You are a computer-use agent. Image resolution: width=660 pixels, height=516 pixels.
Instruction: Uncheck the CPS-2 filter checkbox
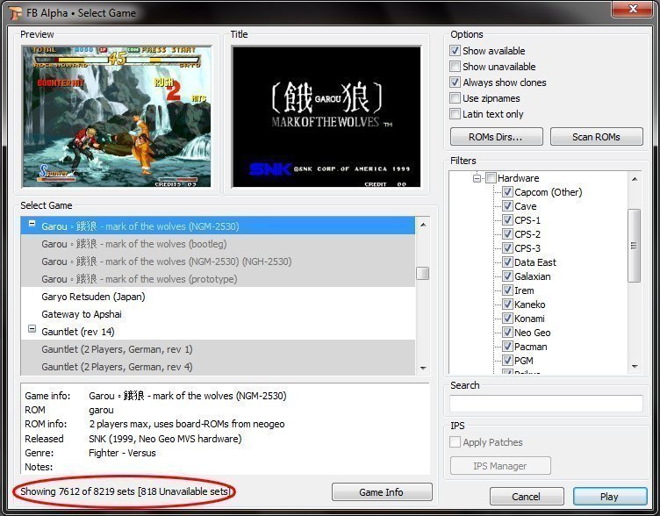pos(507,234)
